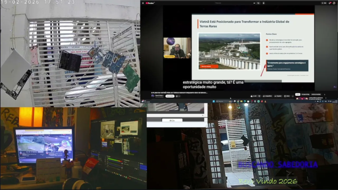Open YouTube hamburger guide menu
Image resolution: width=338 pixels, height=190 pixels.
[143, 3]
